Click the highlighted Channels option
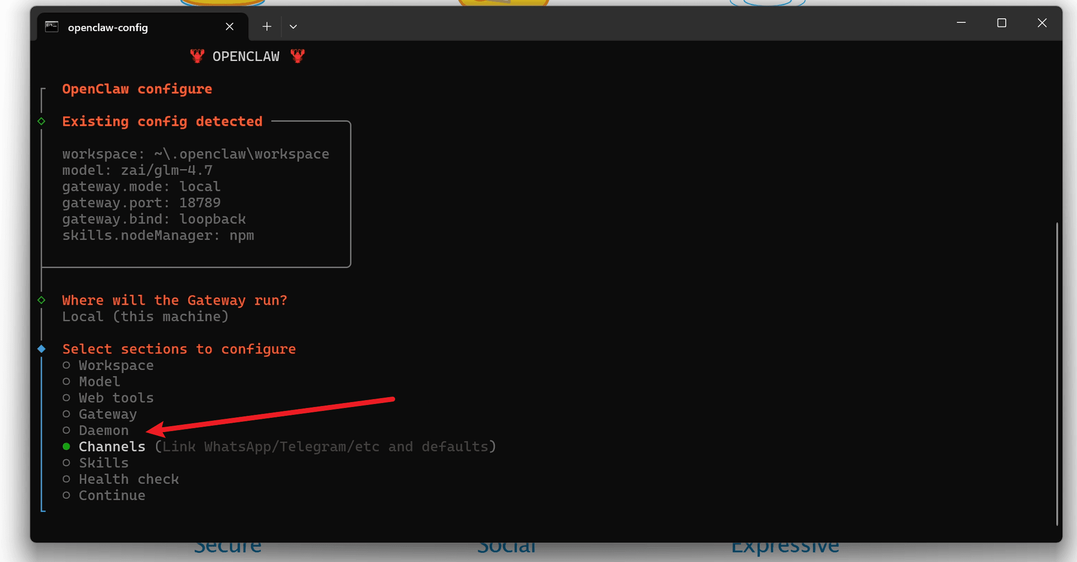Image resolution: width=1077 pixels, height=562 pixels. coord(112,446)
